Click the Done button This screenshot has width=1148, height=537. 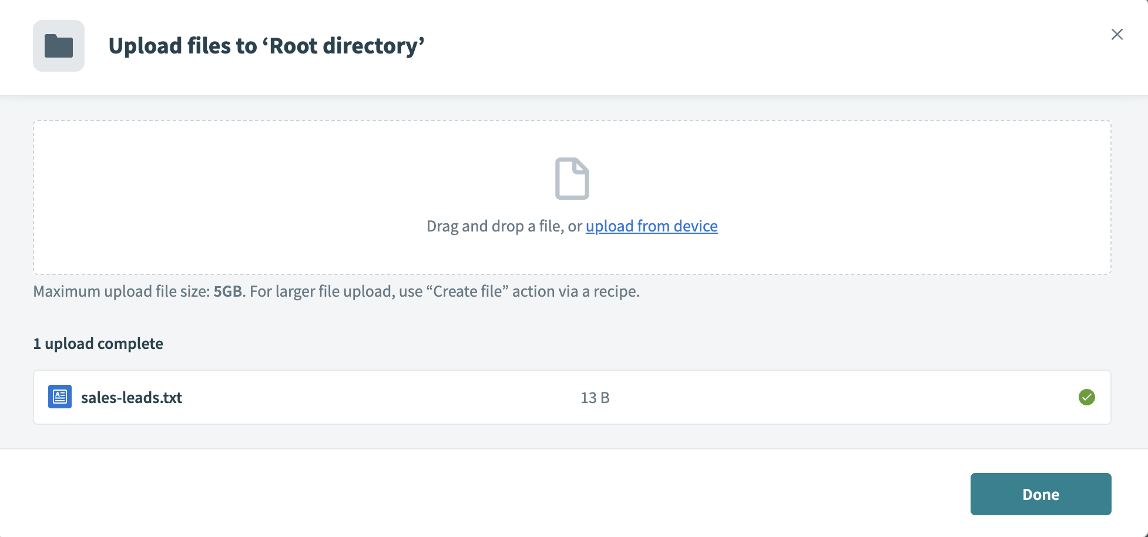[x=1040, y=494]
